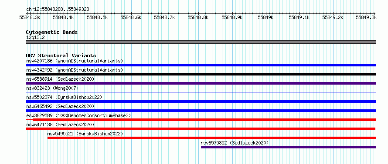Screen dimensions: 388x164
Task: Select the blue nsv4207186 variant bar
Action: 201,65
